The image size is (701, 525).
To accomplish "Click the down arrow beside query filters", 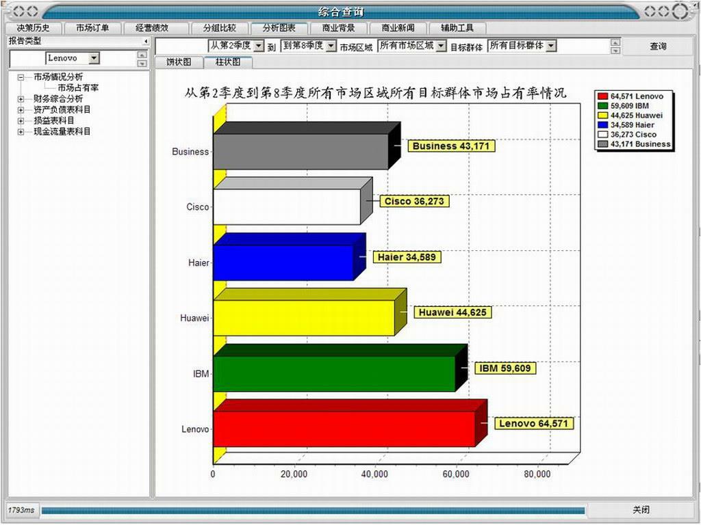I will click(615, 51).
